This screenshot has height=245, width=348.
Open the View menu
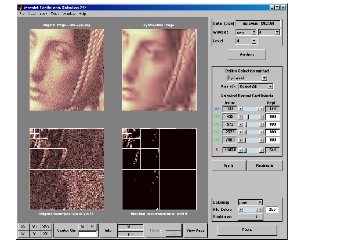31,14
